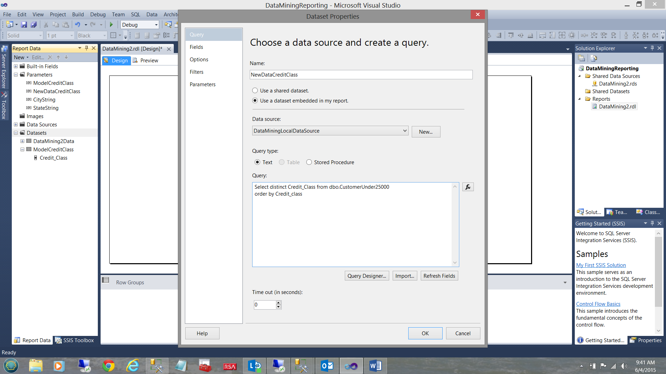Viewport: 666px width, 374px height.
Task: Click the Save All toolbar icon
Action: click(x=34, y=25)
